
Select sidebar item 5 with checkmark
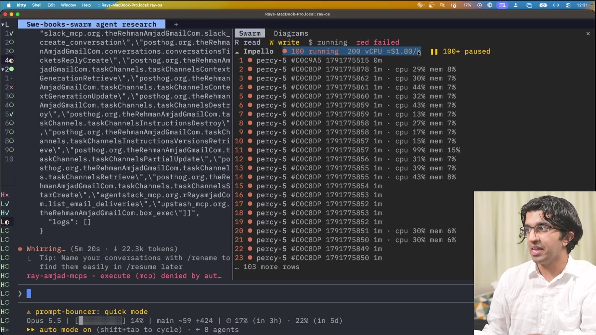9,114
